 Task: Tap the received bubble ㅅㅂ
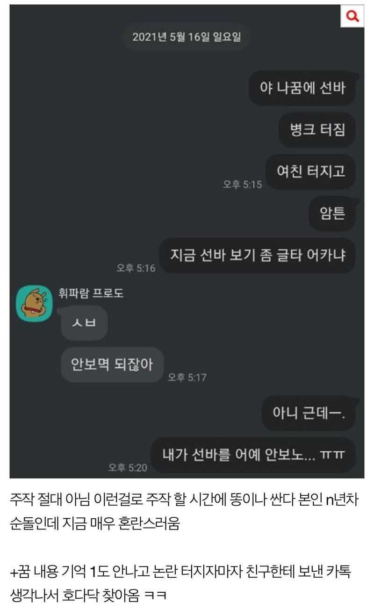tap(84, 323)
